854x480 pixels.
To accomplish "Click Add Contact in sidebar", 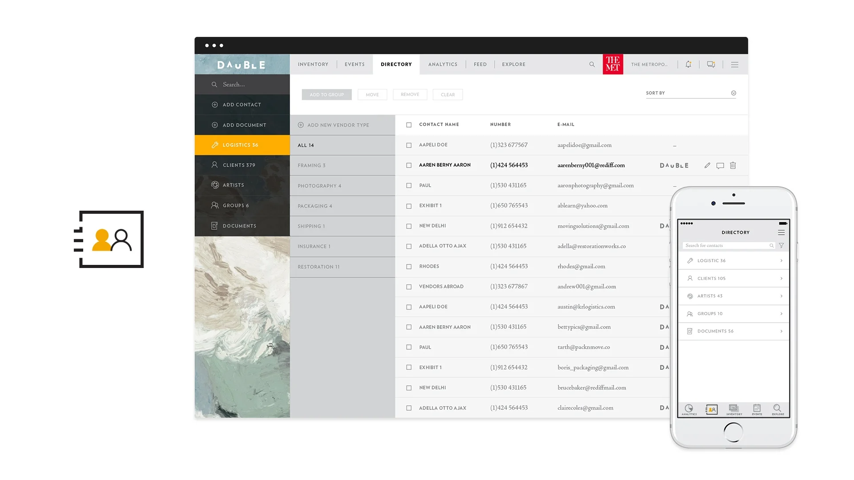I will click(242, 105).
